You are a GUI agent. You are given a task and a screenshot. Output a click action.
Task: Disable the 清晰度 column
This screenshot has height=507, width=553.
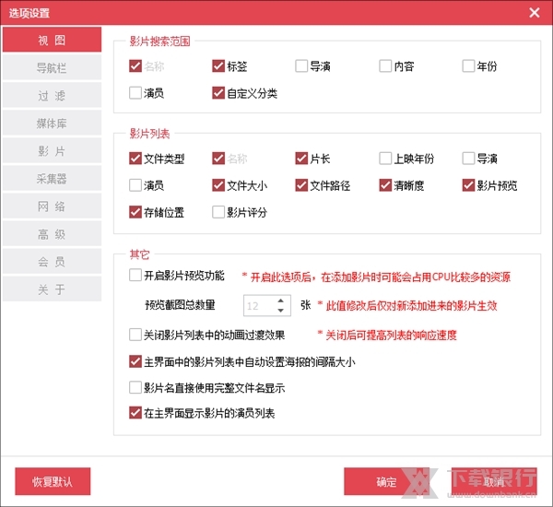[x=385, y=185]
